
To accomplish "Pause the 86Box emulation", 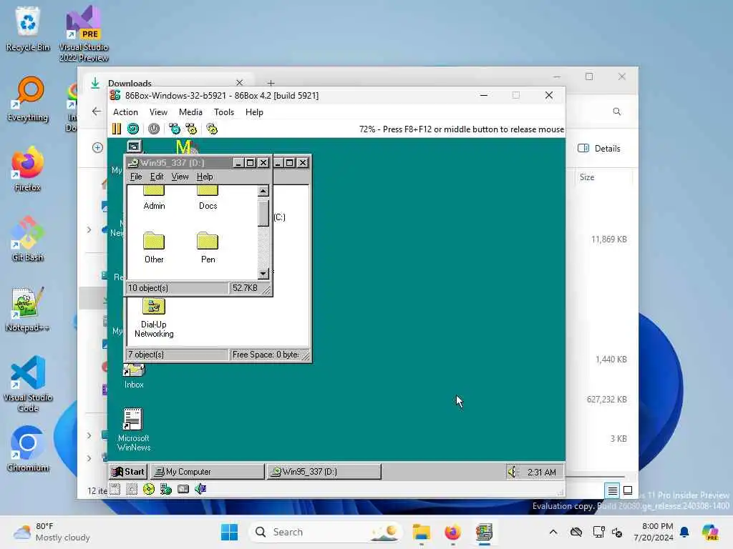I will [117, 129].
